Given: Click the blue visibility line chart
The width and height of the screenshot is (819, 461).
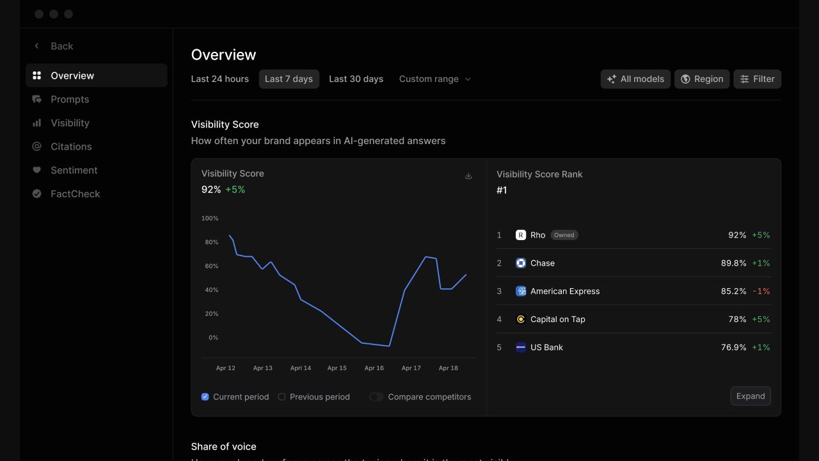Looking at the screenshot, I should (347, 291).
